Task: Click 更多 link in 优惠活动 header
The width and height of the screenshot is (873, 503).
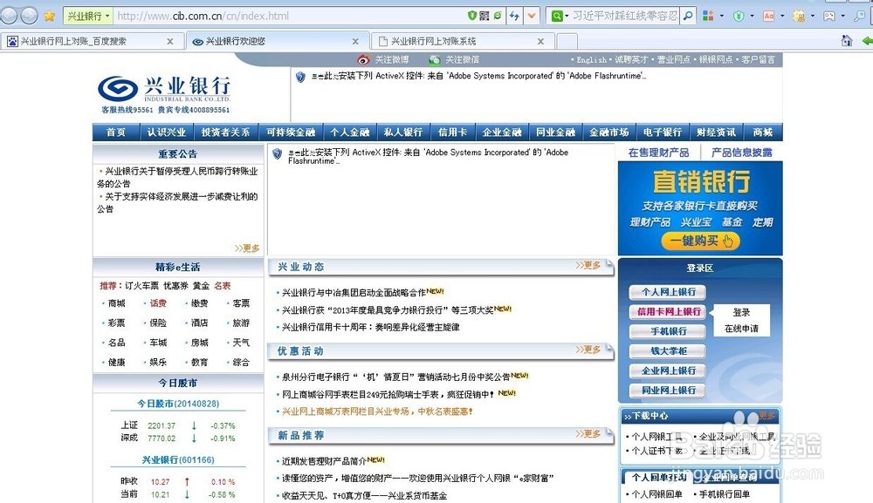Action: pos(588,349)
